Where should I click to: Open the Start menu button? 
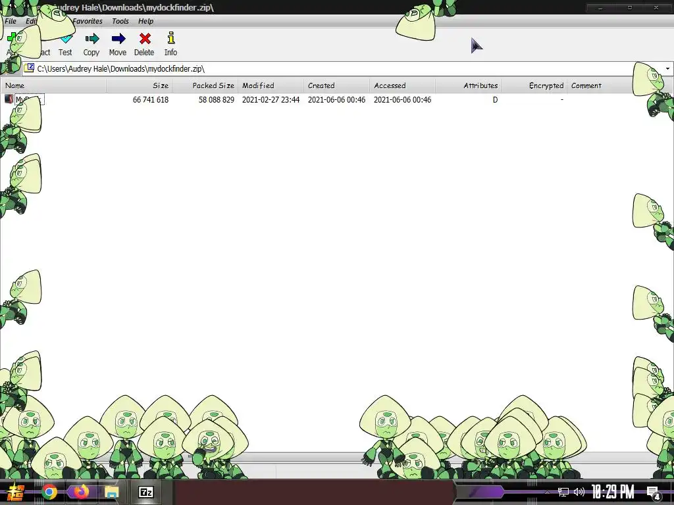(x=15, y=492)
